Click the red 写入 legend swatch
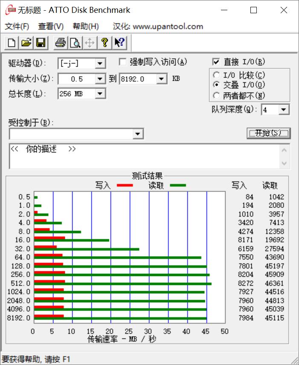Image resolution: width=299 pixels, height=365 pixels. pos(125,185)
